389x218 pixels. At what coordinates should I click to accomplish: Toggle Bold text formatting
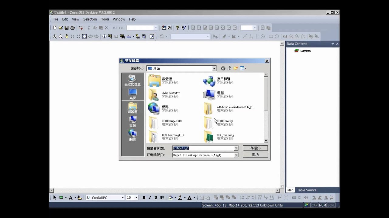(144, 197)
